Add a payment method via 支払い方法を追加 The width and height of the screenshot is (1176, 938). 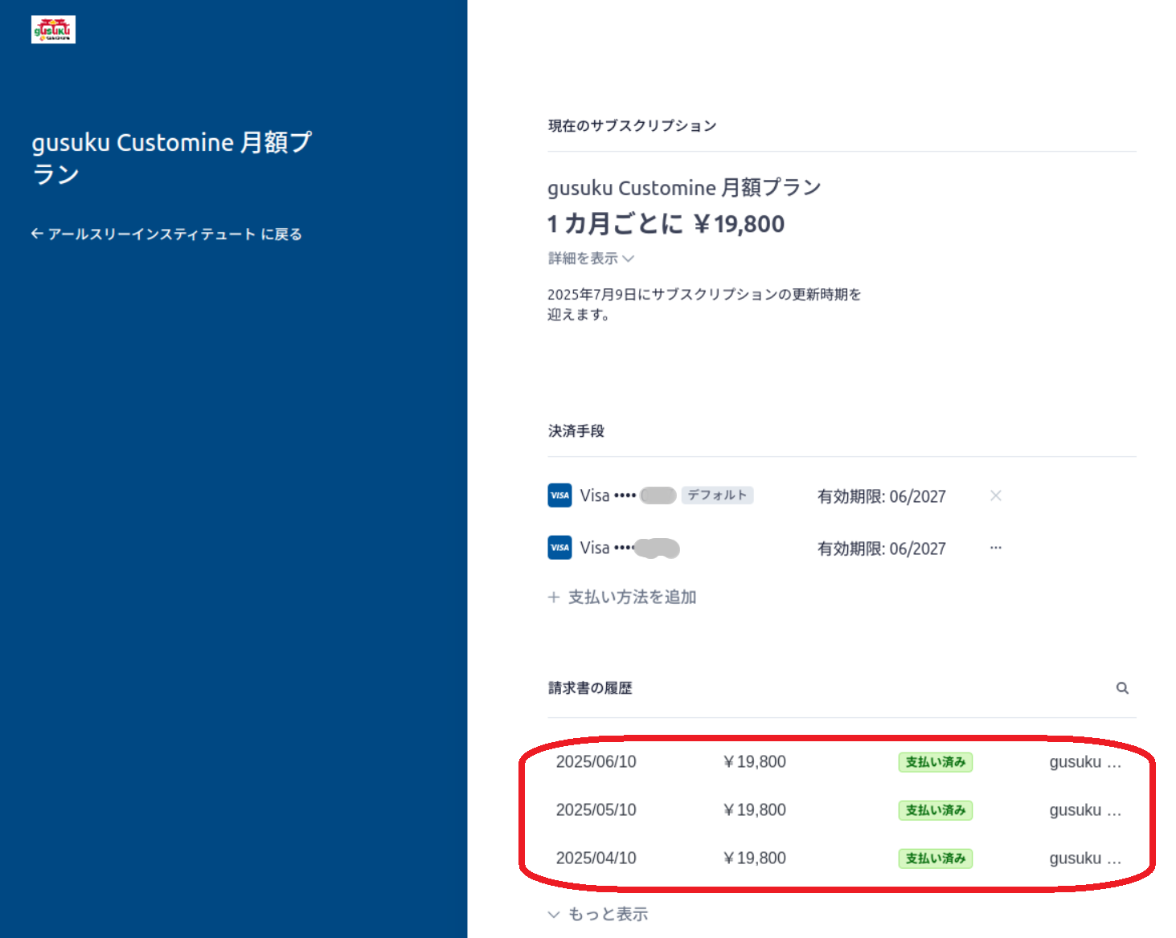[x=622, y=597]
